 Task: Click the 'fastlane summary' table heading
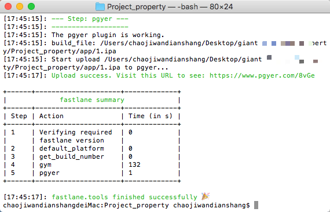92,100
